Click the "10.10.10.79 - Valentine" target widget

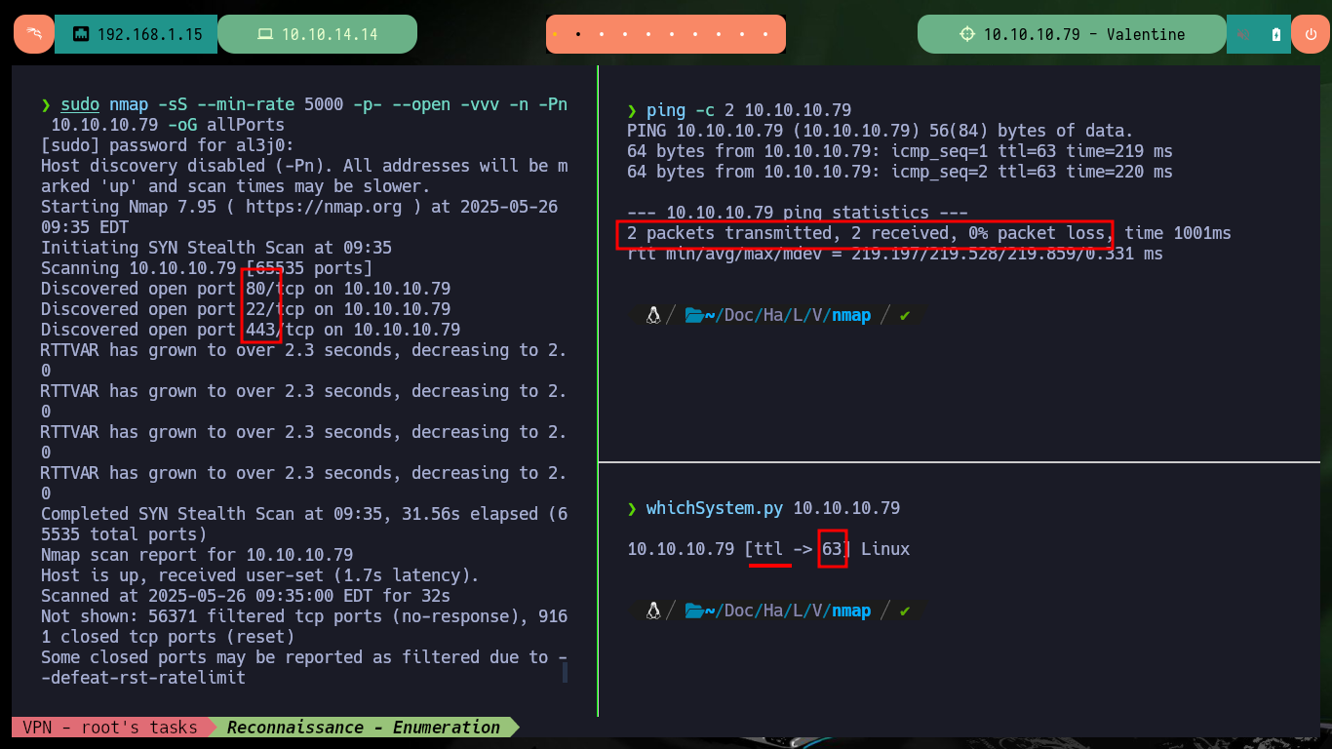pyautogui.click(x=1071, y=34)
